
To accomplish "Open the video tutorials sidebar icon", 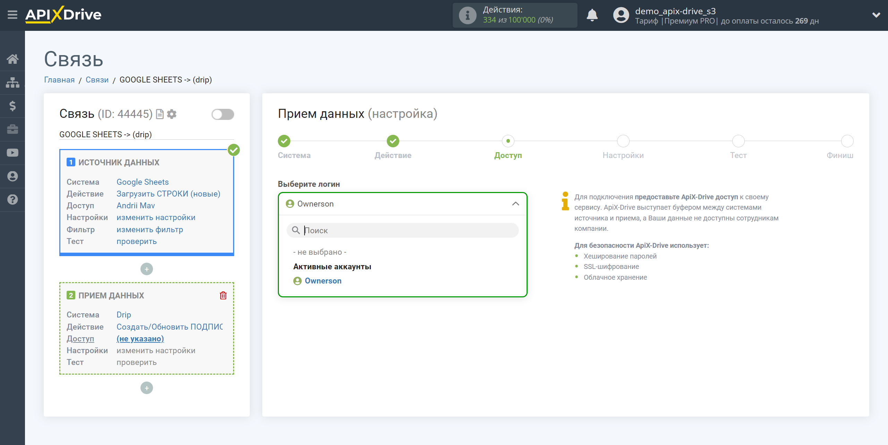I will (x=12, y=153).
